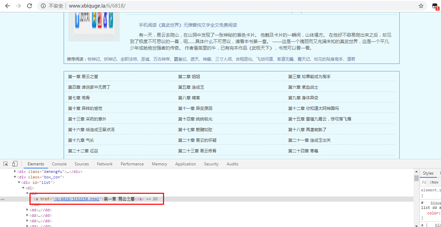Collapse the div id list node
The image size is (441, 227).
[x=19, y=182]
